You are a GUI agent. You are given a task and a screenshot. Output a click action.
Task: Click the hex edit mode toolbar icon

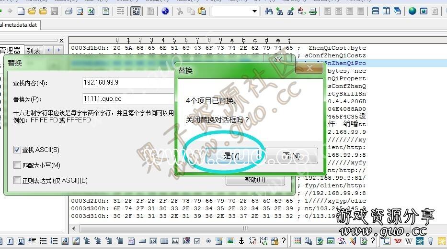tap(136, 11)
